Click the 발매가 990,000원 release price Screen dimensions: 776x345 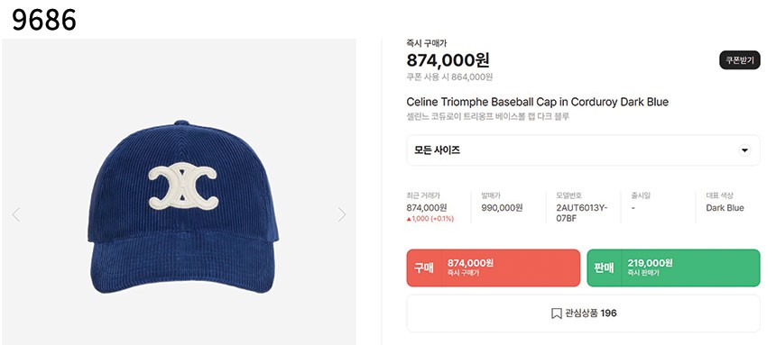pos(502,208)
